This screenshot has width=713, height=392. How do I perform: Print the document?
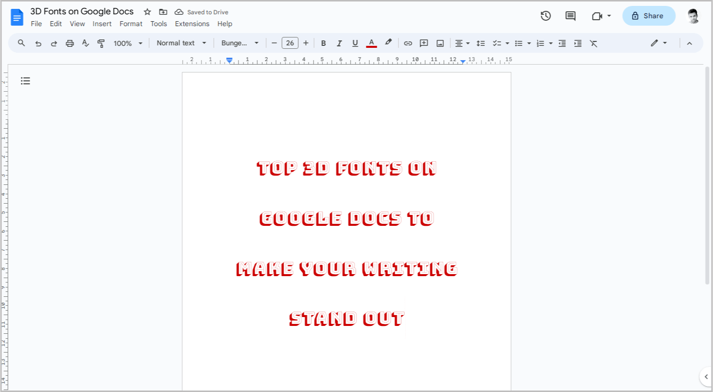pos(70,43)
